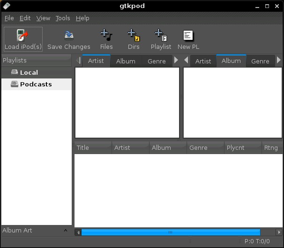Close the gtkpod window
Screen dimensions: 284x248
(277, 6)
